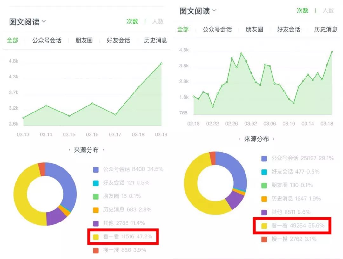Click red 搜一搜 856 legend swatch
This screenshot has width=343, height=259.
click(x=96, y=250)
